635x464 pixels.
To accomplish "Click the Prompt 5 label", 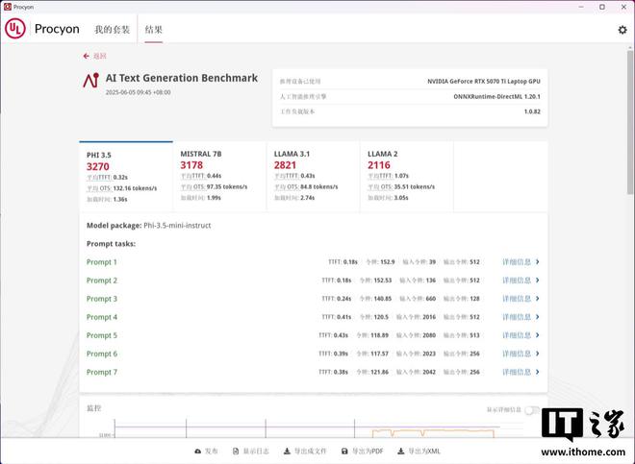I will pos(102,335).
